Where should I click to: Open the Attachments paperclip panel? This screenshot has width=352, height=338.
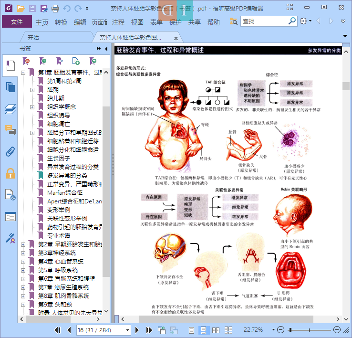(x=10, y=152)
